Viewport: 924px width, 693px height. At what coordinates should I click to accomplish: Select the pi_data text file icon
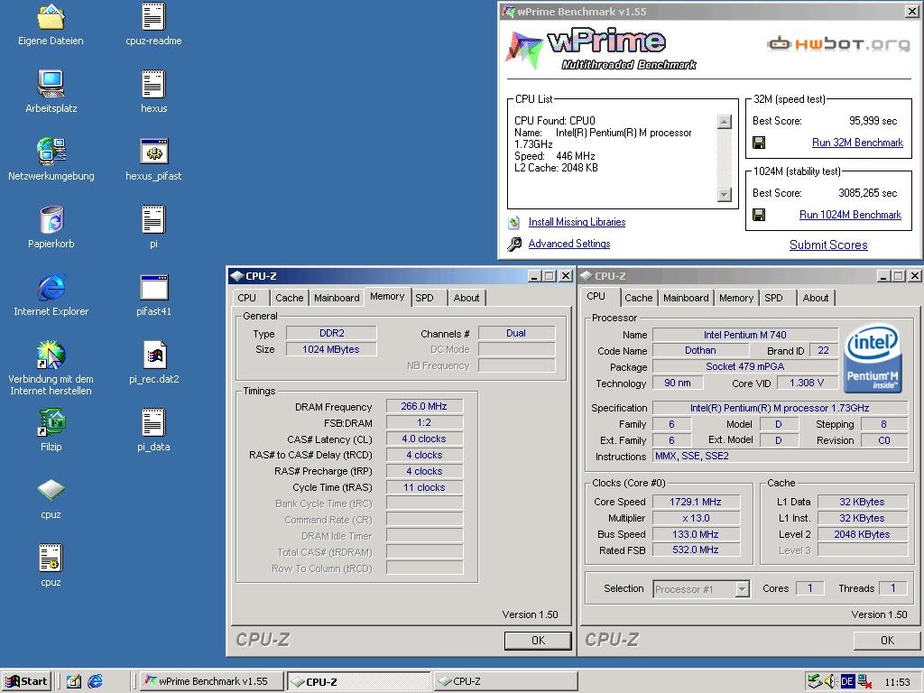click(x=153, y=422)
